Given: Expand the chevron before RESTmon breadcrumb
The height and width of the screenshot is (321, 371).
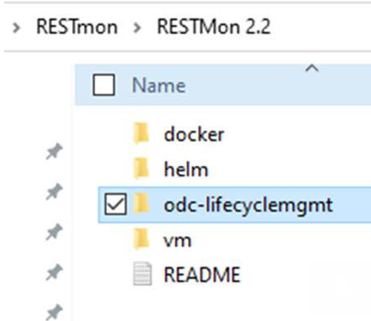Looking at the screenshot, I should coord(17,27).
